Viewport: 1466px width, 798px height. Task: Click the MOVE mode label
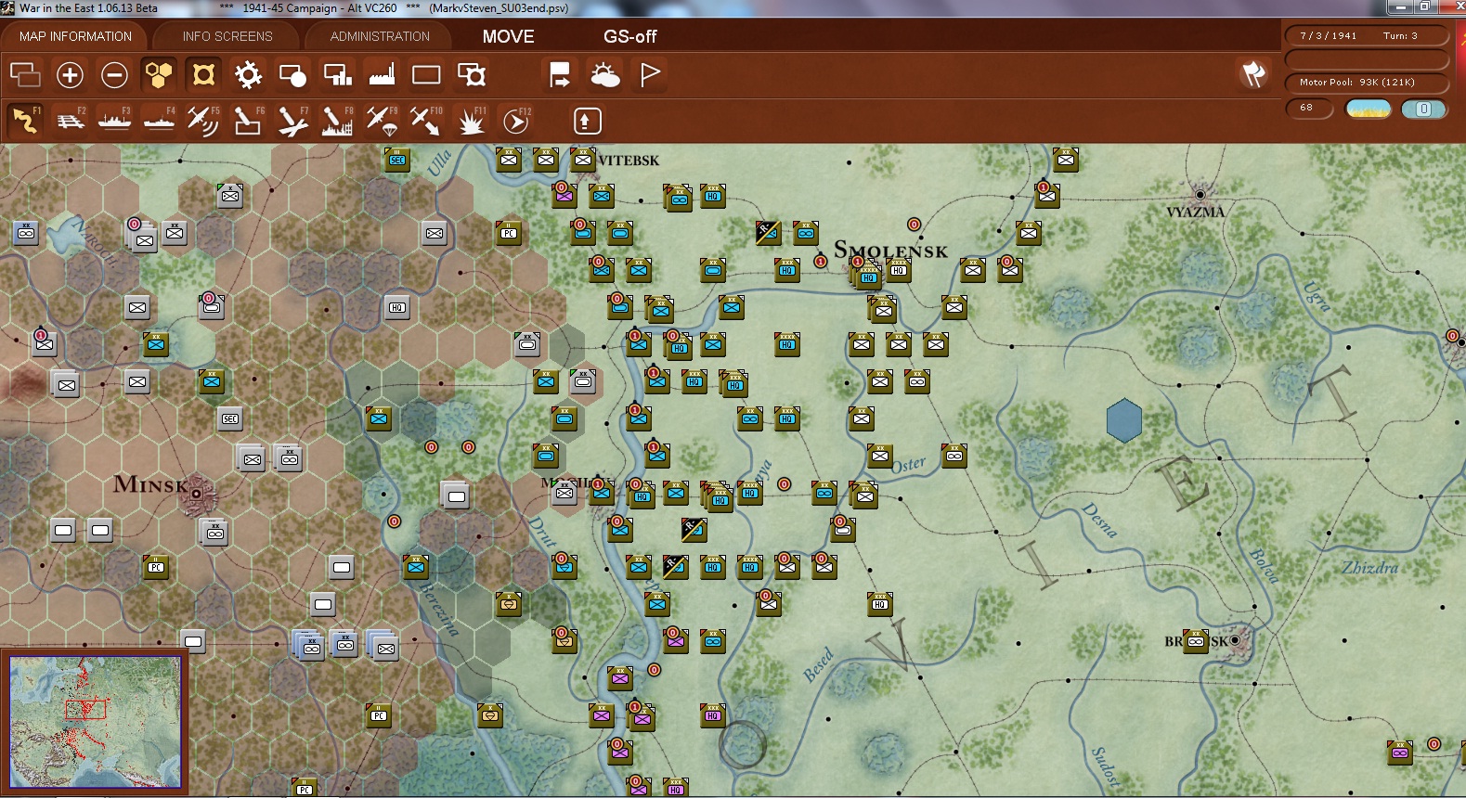[508, 36]
